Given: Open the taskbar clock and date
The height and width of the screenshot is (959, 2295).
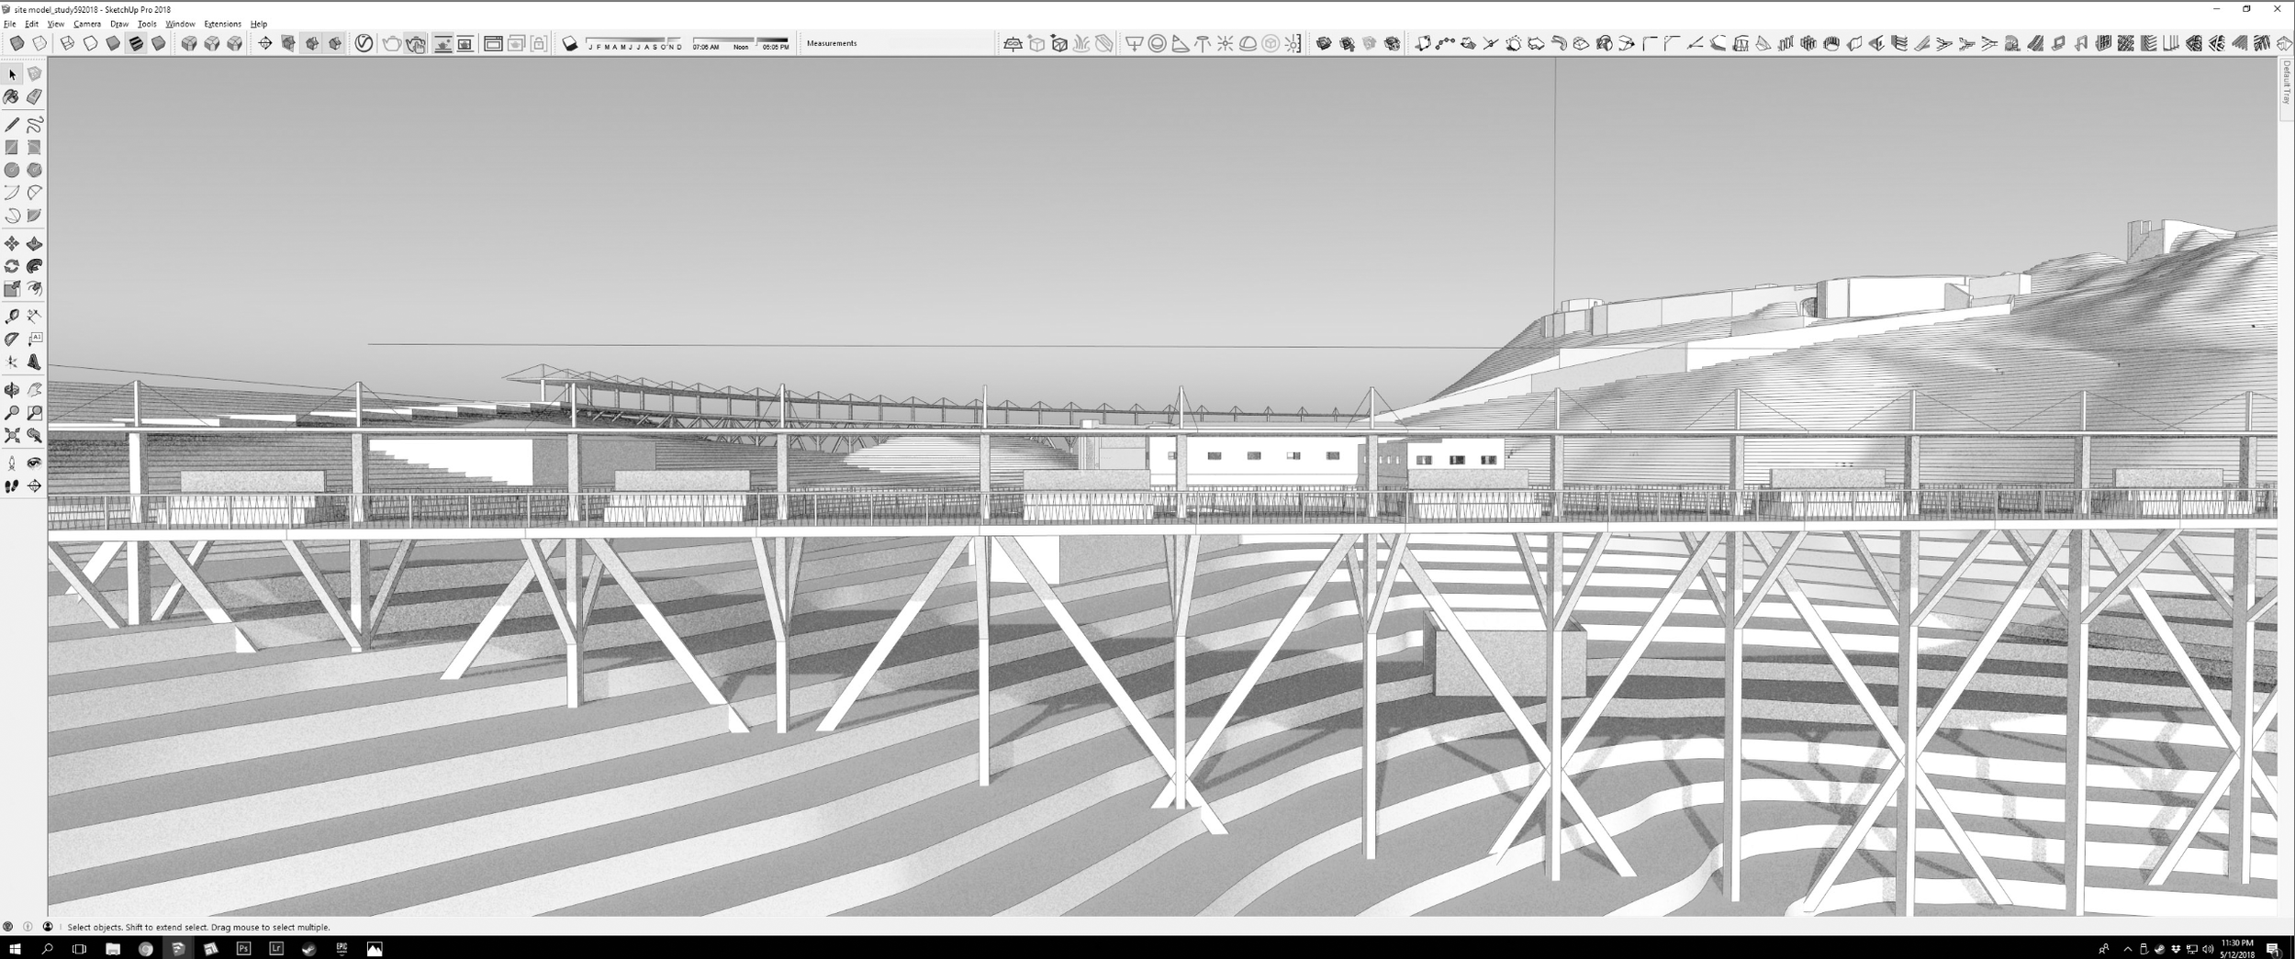Looking at the screenshot, I should tap(2236, 949).
